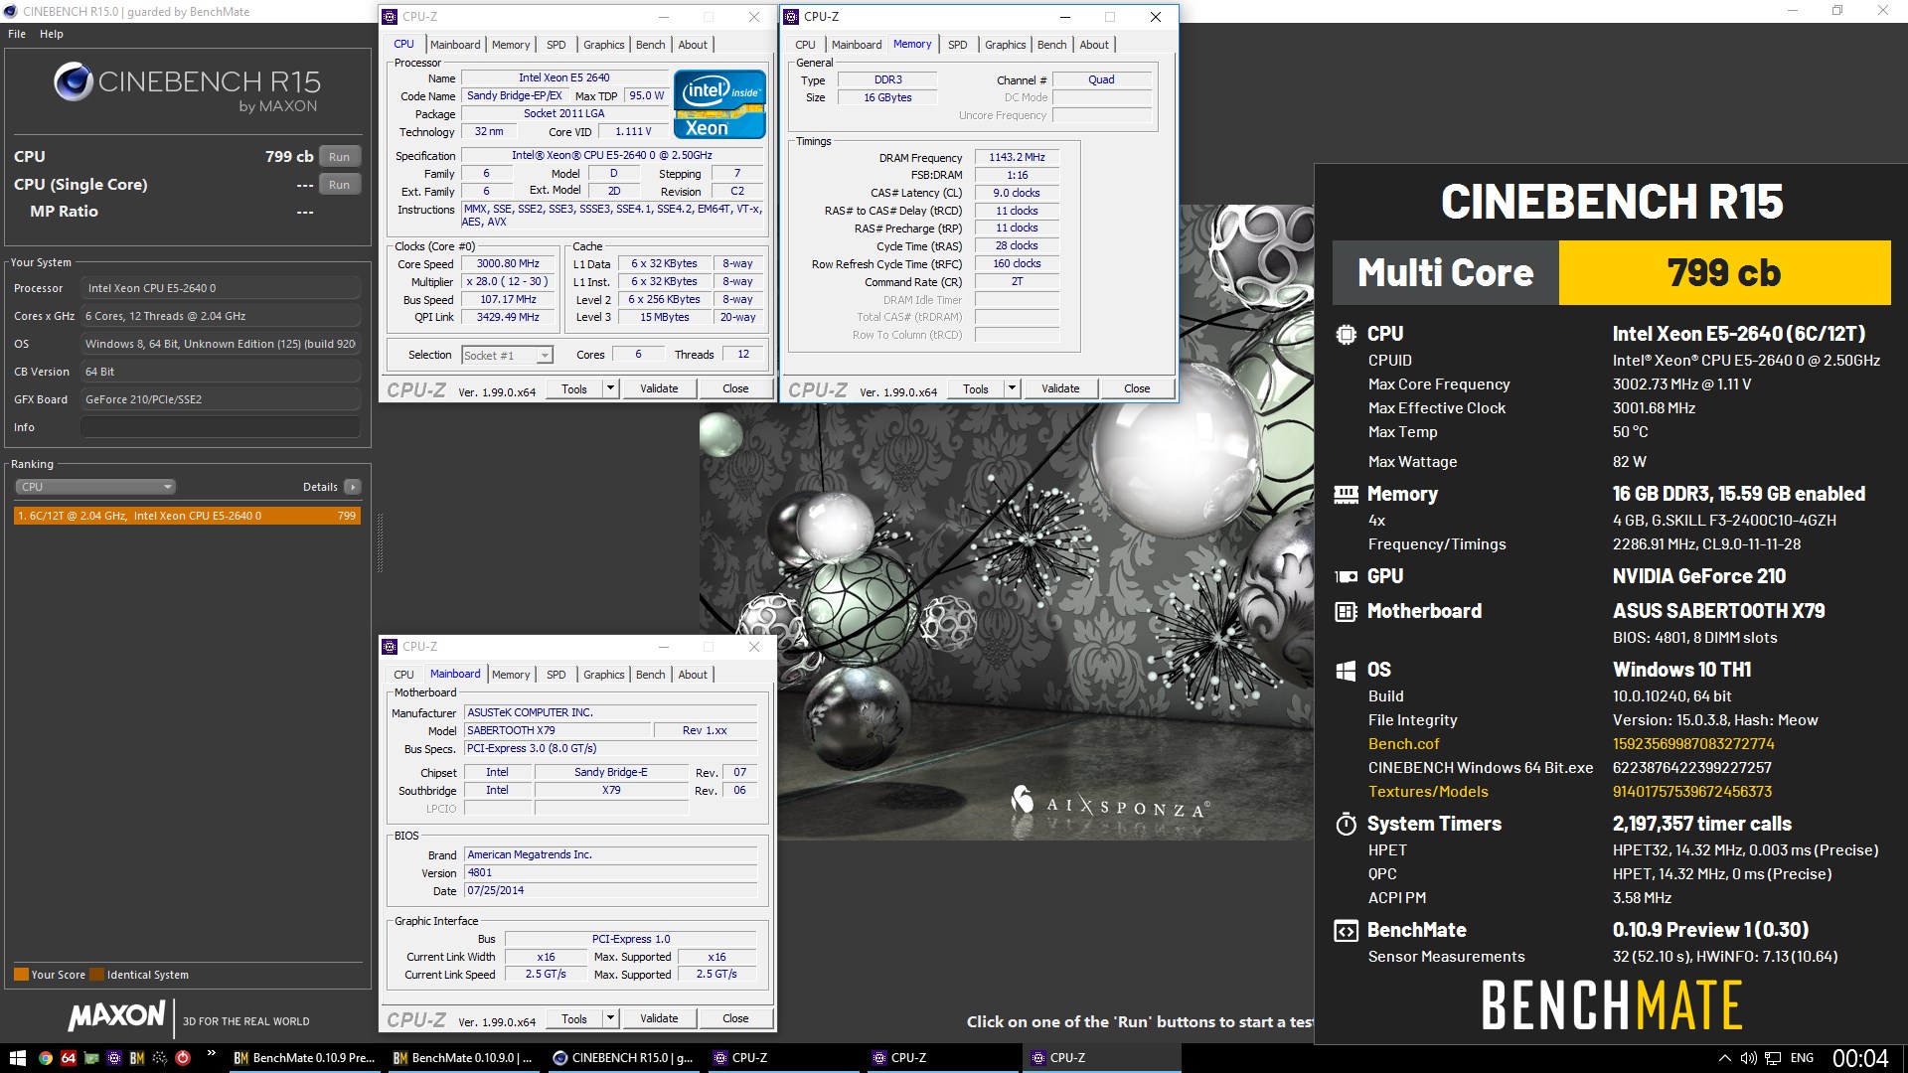1908x1073 pixels.
Task: Open the Ranking CPU dropdown
Action: coord(95,487)
